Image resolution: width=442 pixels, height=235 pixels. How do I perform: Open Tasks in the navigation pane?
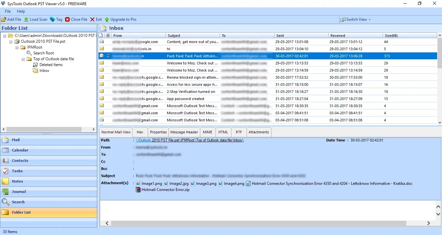point(49,171)
